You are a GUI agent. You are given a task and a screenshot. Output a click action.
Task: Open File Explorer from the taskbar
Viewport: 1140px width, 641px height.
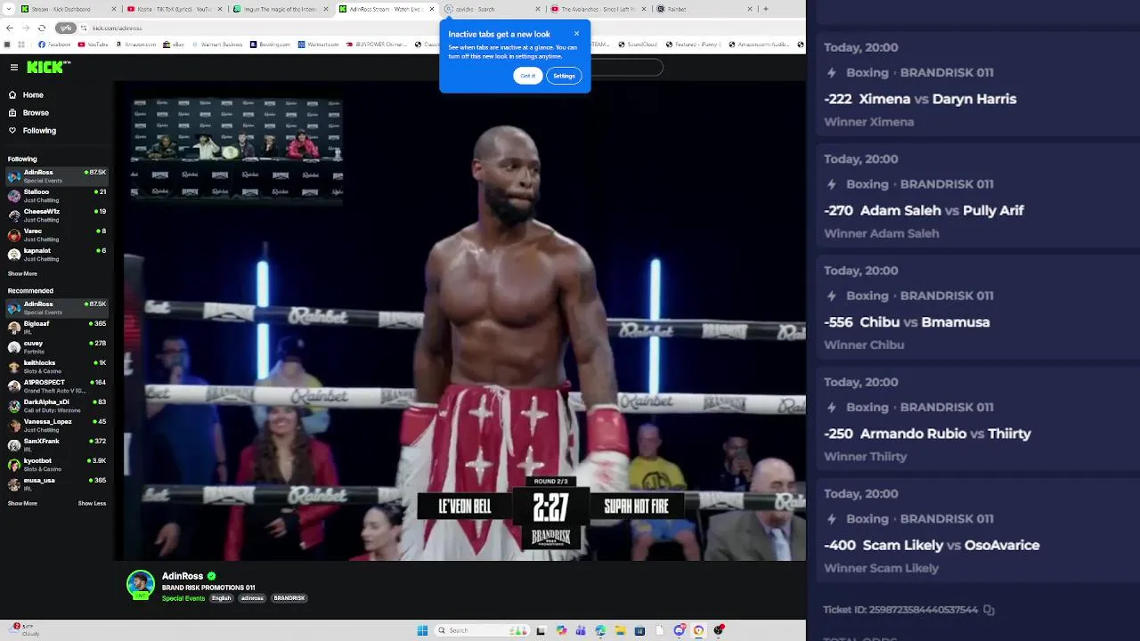(621, 630)
